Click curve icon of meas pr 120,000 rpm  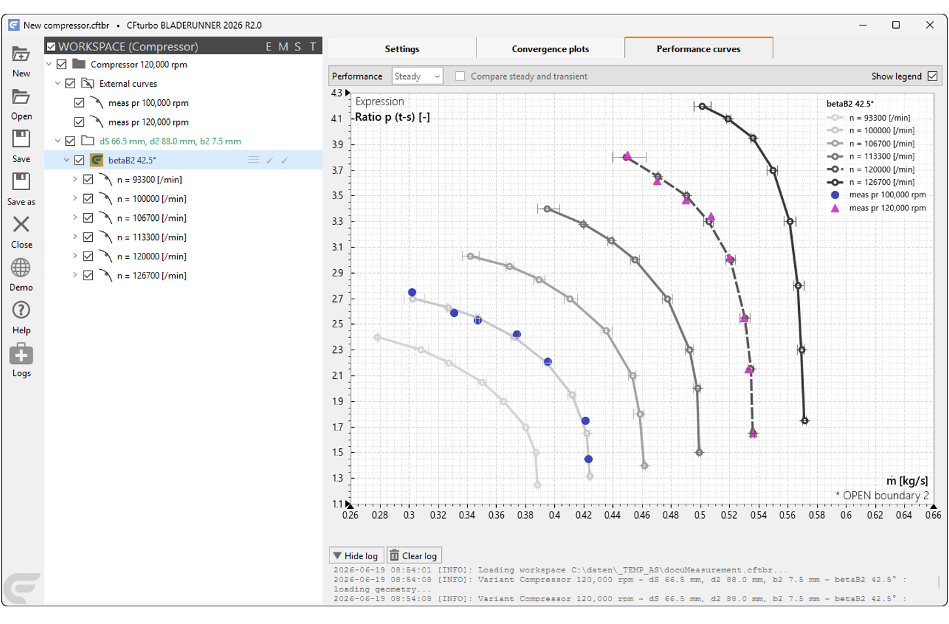97,122
